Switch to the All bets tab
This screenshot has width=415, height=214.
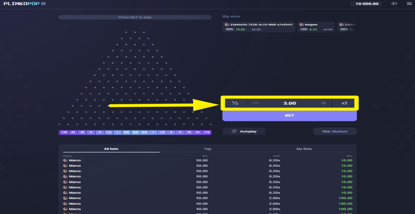(111, 149)
